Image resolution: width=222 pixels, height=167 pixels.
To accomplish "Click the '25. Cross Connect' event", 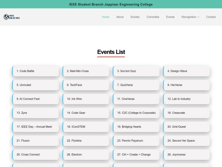I will coord(35,155).
